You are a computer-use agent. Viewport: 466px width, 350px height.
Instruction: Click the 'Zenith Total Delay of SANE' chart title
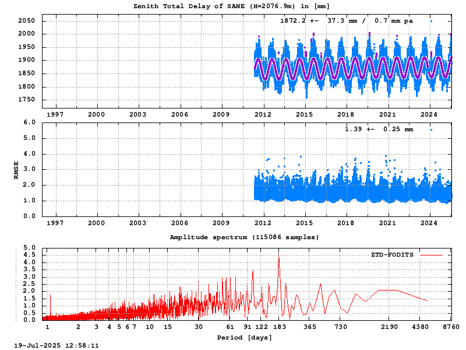pos(231,6)
